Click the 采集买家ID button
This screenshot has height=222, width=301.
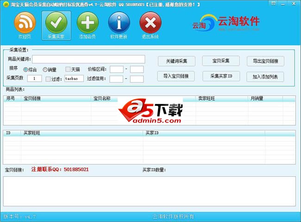click(221, 76)
